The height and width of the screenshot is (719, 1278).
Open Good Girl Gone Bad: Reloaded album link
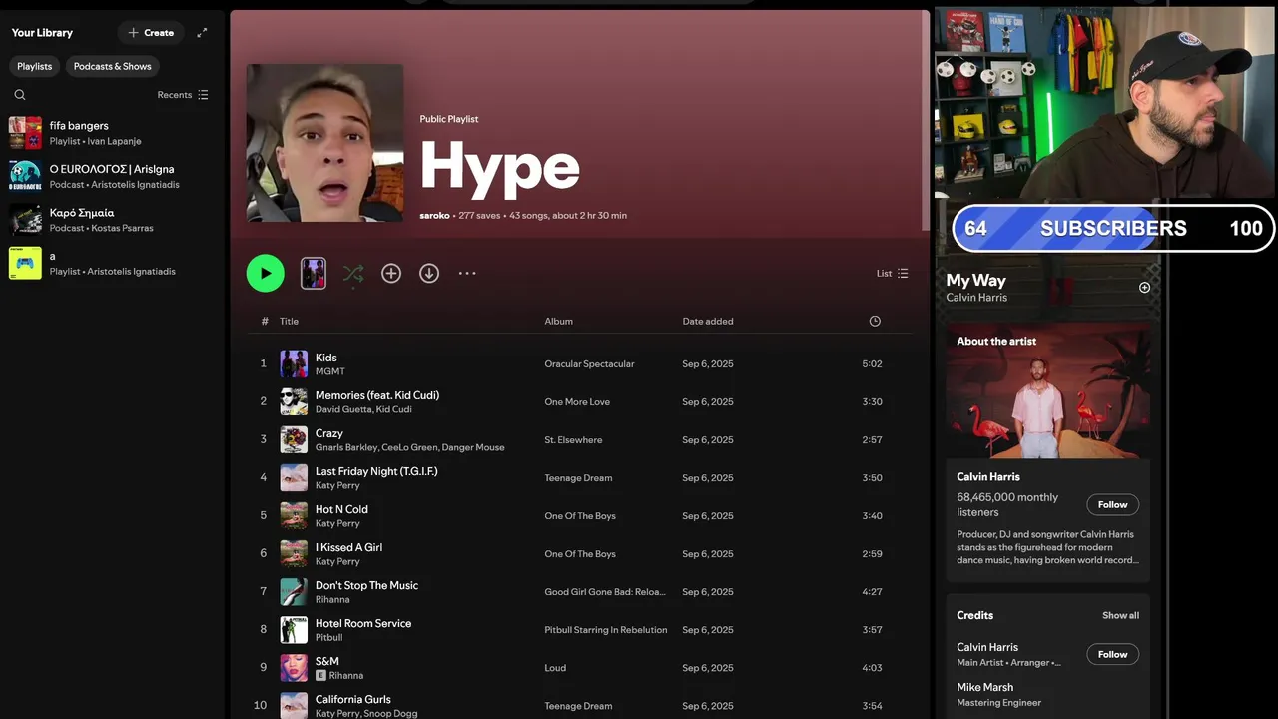605,592
